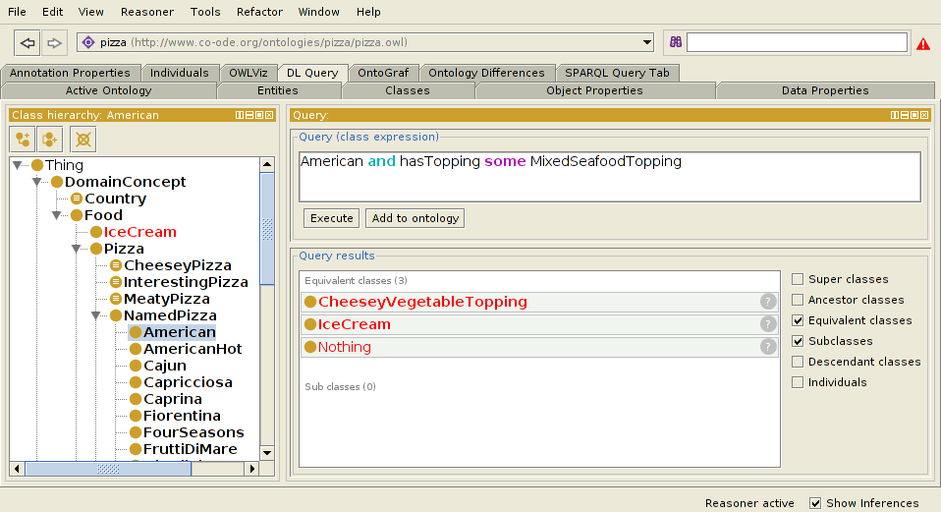Screen dimensions: 941x512
Task: Click the tree scroll-down arrow button
Action: point(267,453)
